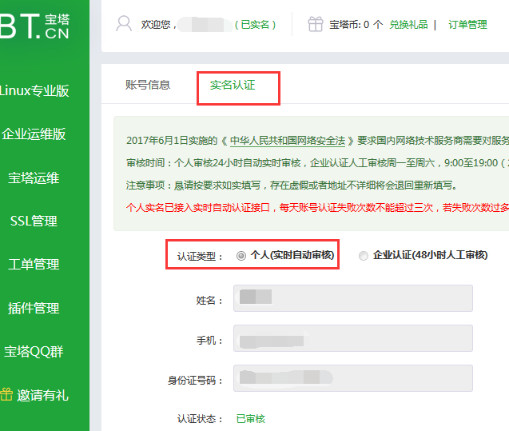509x431 pixels.
Task: Open 工单管理 sidebar item
Action: tap(34, 264)
